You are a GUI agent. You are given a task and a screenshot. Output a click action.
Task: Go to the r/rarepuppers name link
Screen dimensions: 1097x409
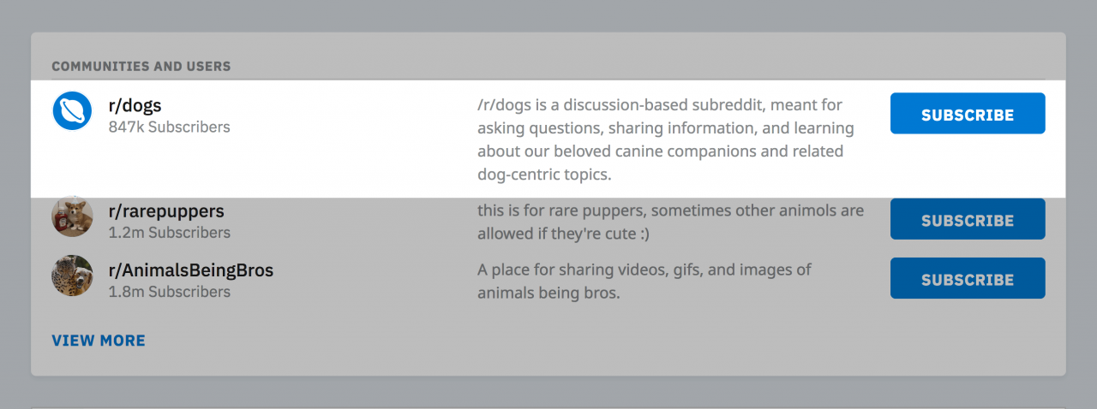(166, 211)
